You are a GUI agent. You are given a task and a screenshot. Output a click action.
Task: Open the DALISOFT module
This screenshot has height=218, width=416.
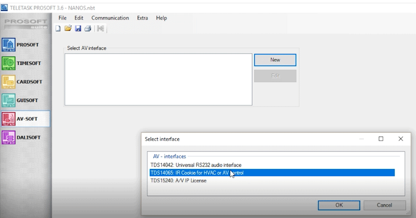(x=25, y=137)
